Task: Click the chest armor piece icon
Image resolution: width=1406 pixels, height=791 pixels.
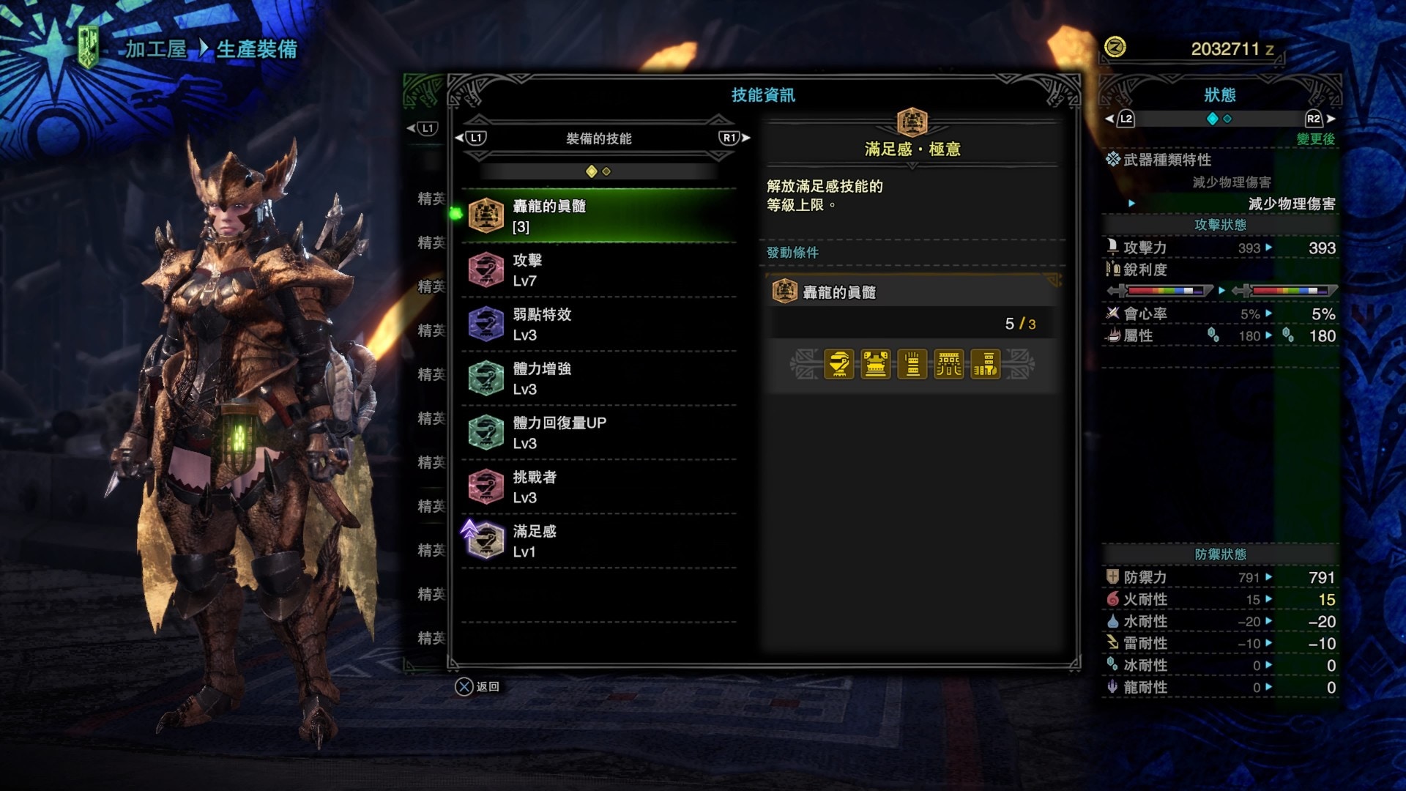Action: click(876, 364)
